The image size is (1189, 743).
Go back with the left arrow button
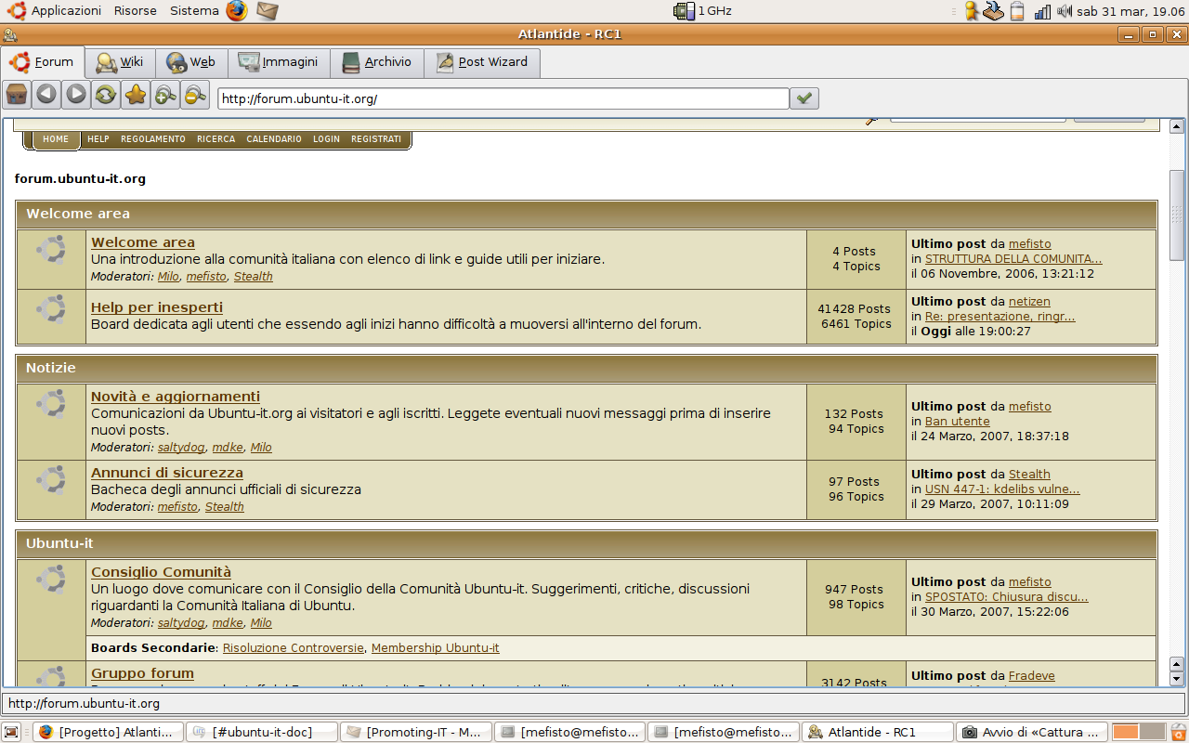pos(46,94)
